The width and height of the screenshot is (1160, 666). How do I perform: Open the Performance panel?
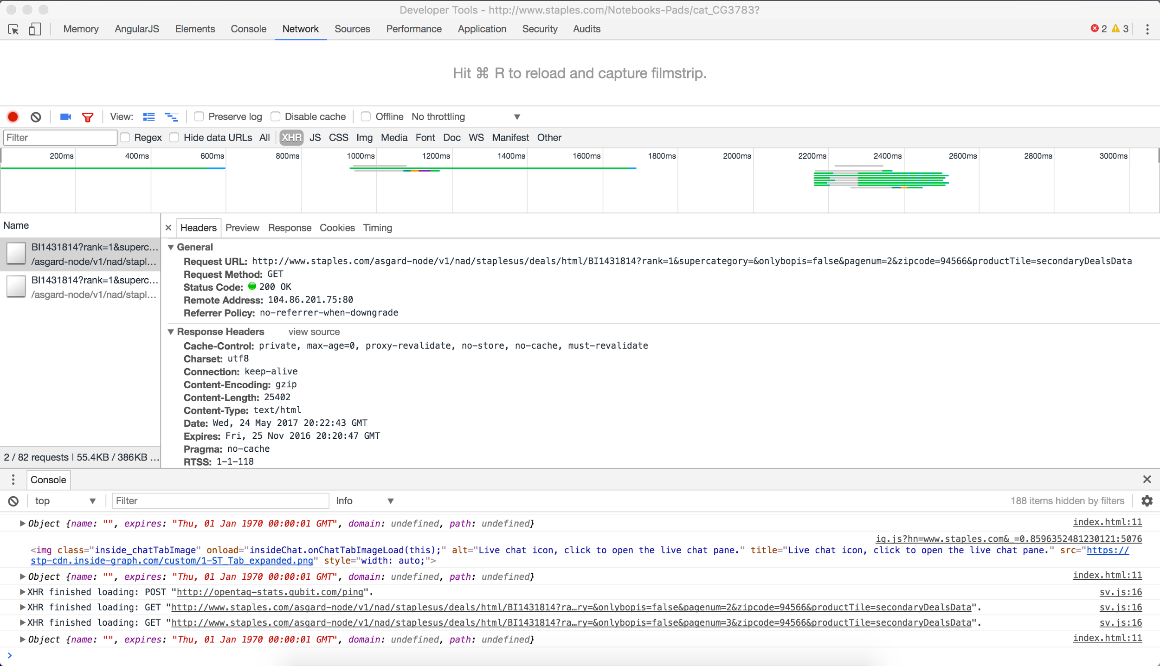(x=413, y=29)
